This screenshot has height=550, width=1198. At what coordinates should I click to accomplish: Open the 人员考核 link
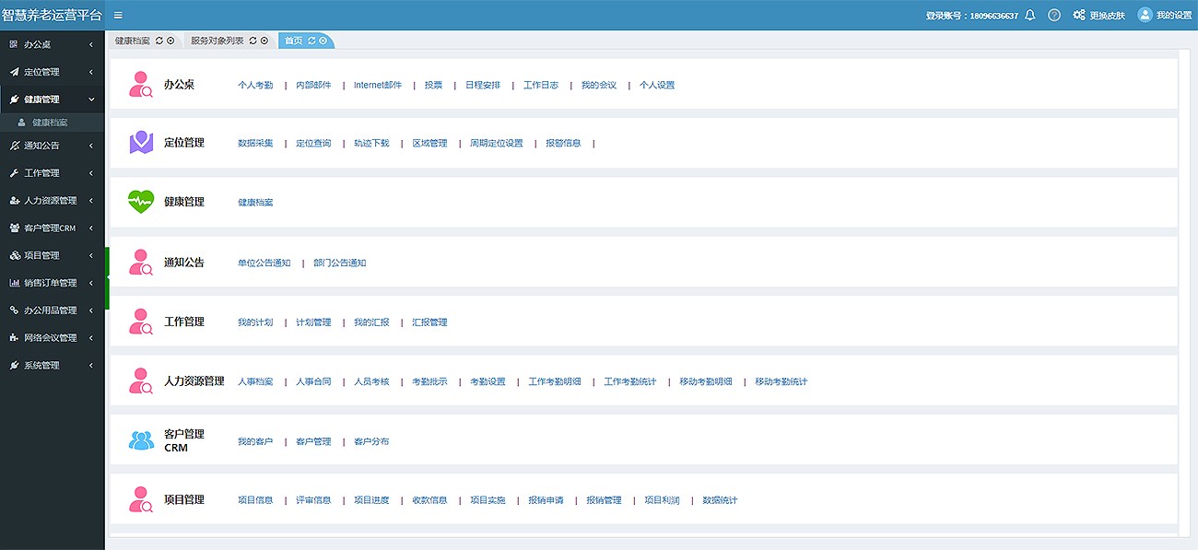371,381
